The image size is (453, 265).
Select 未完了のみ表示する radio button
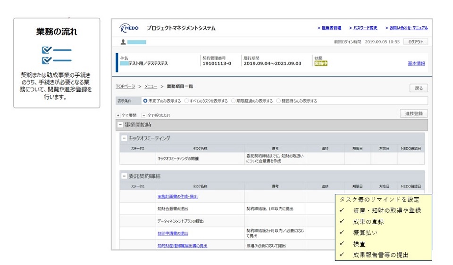coord(145,101)
